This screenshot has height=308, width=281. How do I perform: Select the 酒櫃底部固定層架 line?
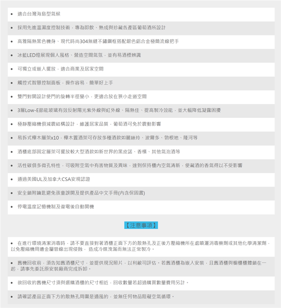click(x=99, y=152)
